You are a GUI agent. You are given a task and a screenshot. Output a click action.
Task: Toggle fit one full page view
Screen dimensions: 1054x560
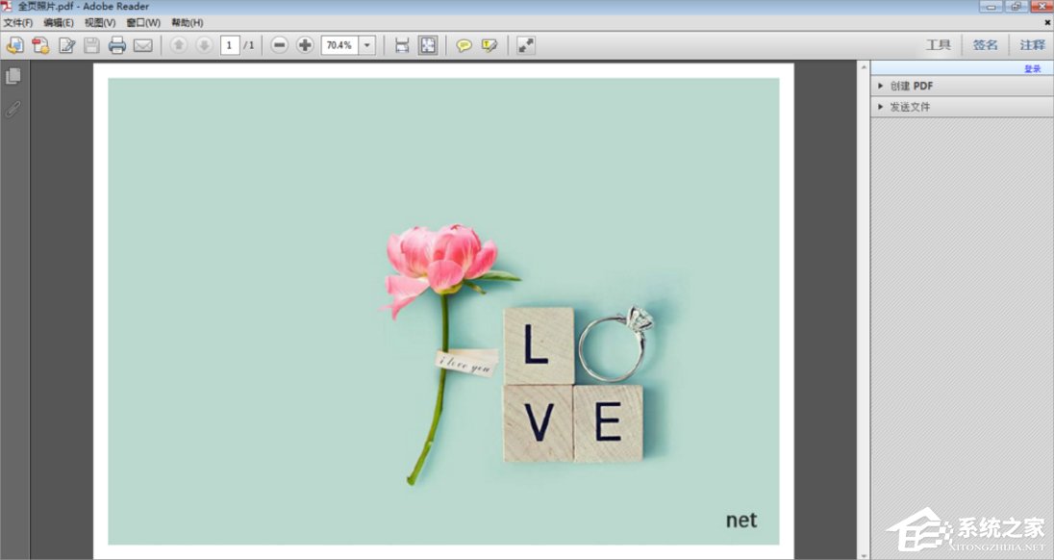(x=428, y=45)
